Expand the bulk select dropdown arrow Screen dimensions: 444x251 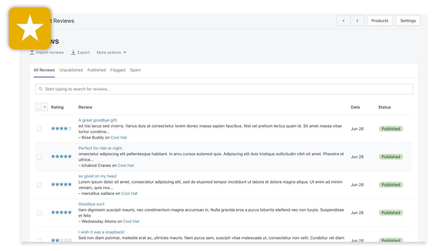point(45,107)
